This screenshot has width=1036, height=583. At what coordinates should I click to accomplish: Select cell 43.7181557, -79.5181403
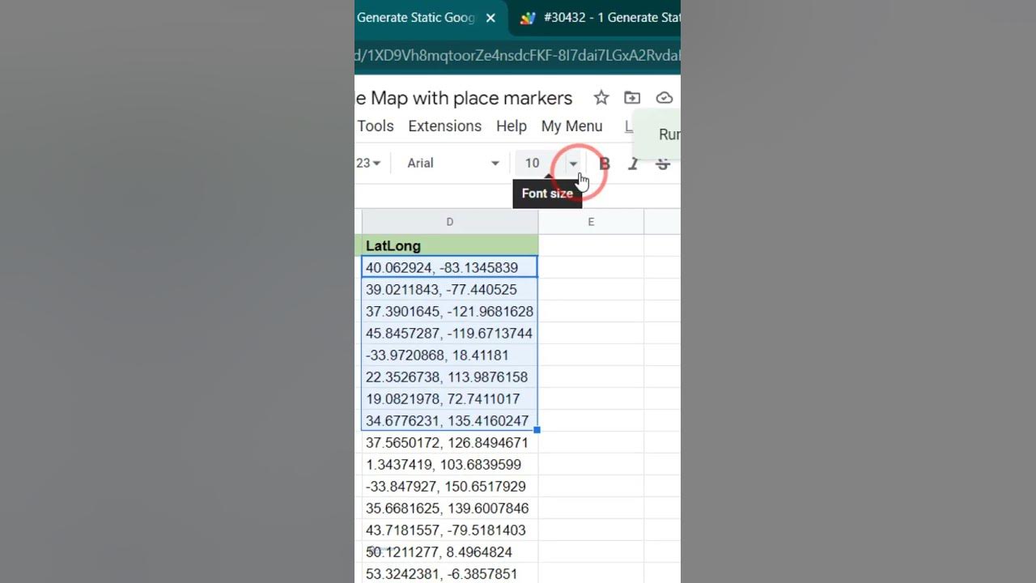tap(449, 530)
